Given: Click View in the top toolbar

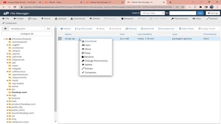Looking at the screenshot, I should point(197,19).
